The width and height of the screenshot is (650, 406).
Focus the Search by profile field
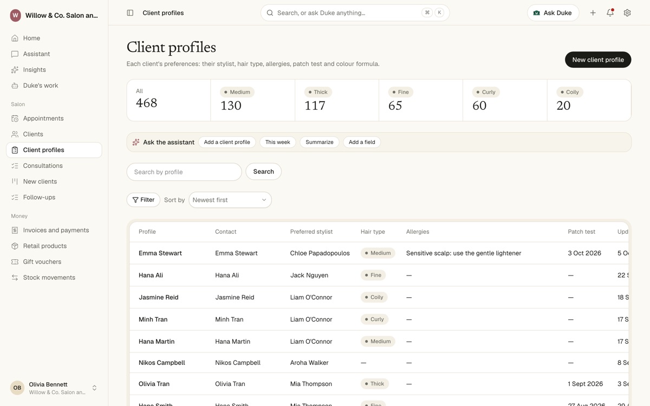tap(184, 172)
